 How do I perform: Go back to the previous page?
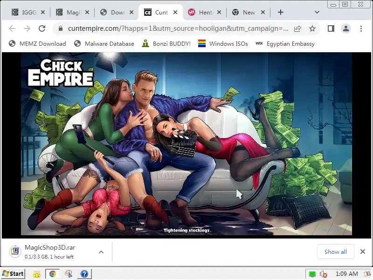(12, 28)
